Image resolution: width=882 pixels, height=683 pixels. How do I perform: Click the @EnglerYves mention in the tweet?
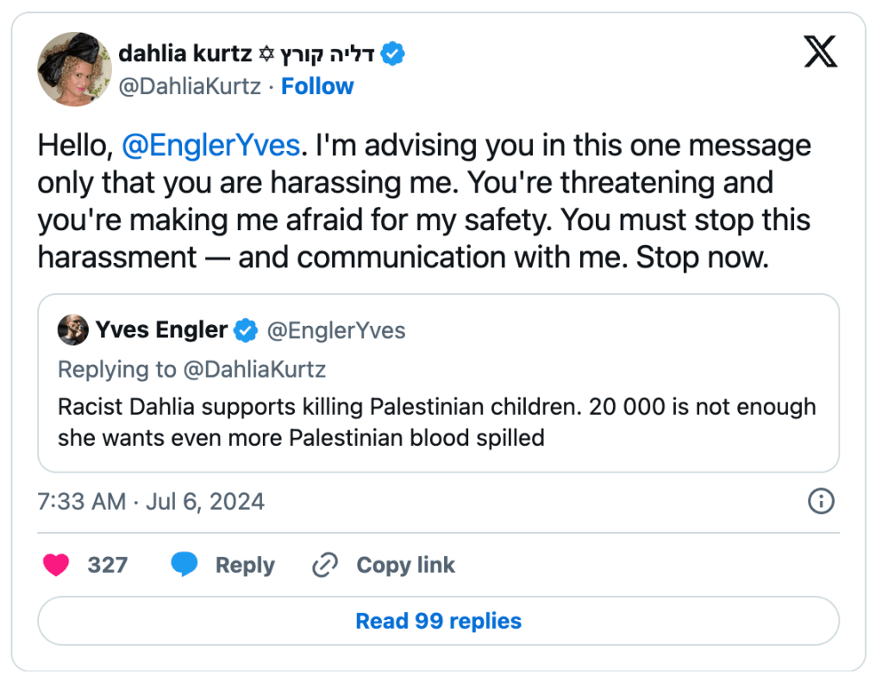(x=210, y=146)
